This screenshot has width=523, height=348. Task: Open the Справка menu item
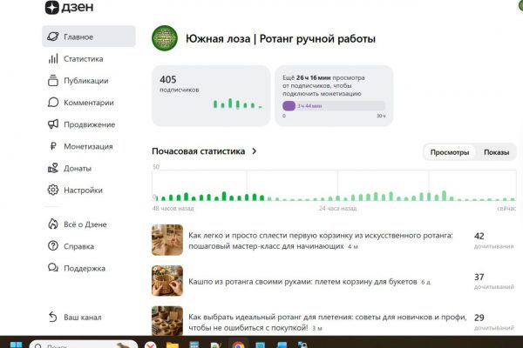pyautogui.click(x=78, y=246)
